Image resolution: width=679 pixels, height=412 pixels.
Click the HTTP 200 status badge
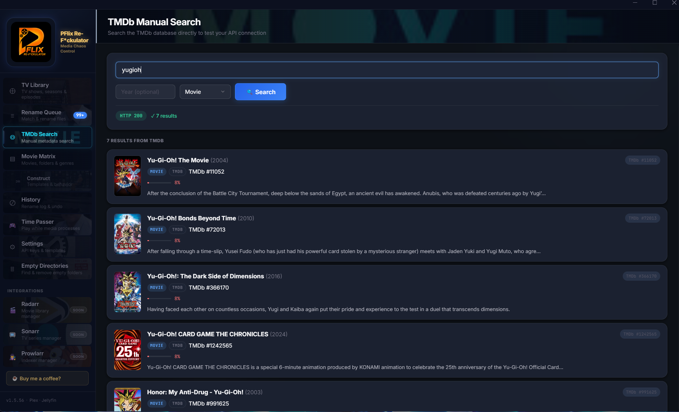point(131,116)
